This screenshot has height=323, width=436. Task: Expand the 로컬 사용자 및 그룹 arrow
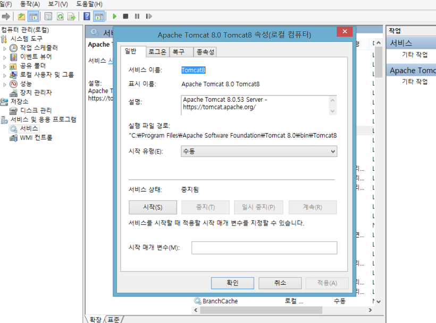click(4, 75)
